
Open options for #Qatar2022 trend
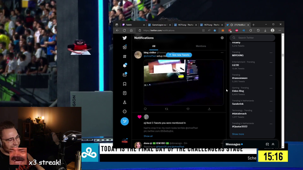[x=271, y=124]
